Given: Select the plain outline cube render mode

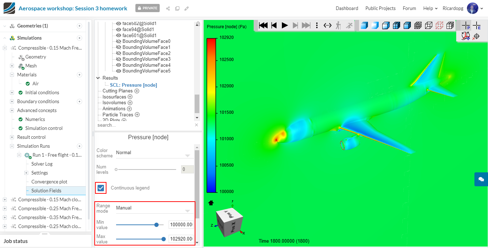Looking at the screenshot, I should (429, 25).
